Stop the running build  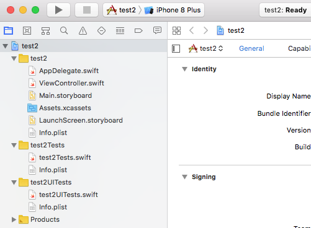point(86,10)
